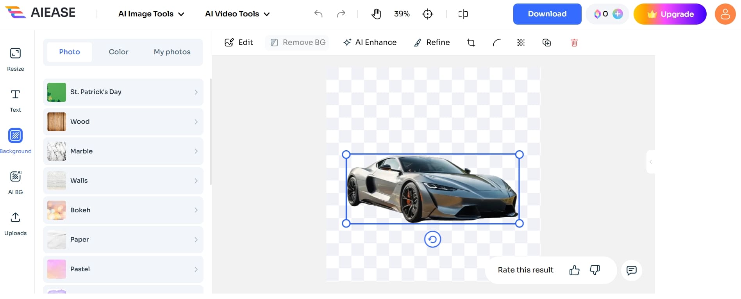The height and width of the screenshot is (299, 741).
Task: Give a thumbs down rating
Action: point(595,270)
